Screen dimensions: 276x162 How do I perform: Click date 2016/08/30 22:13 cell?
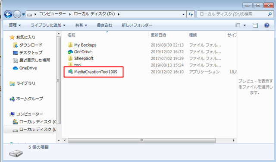[167, 45]
